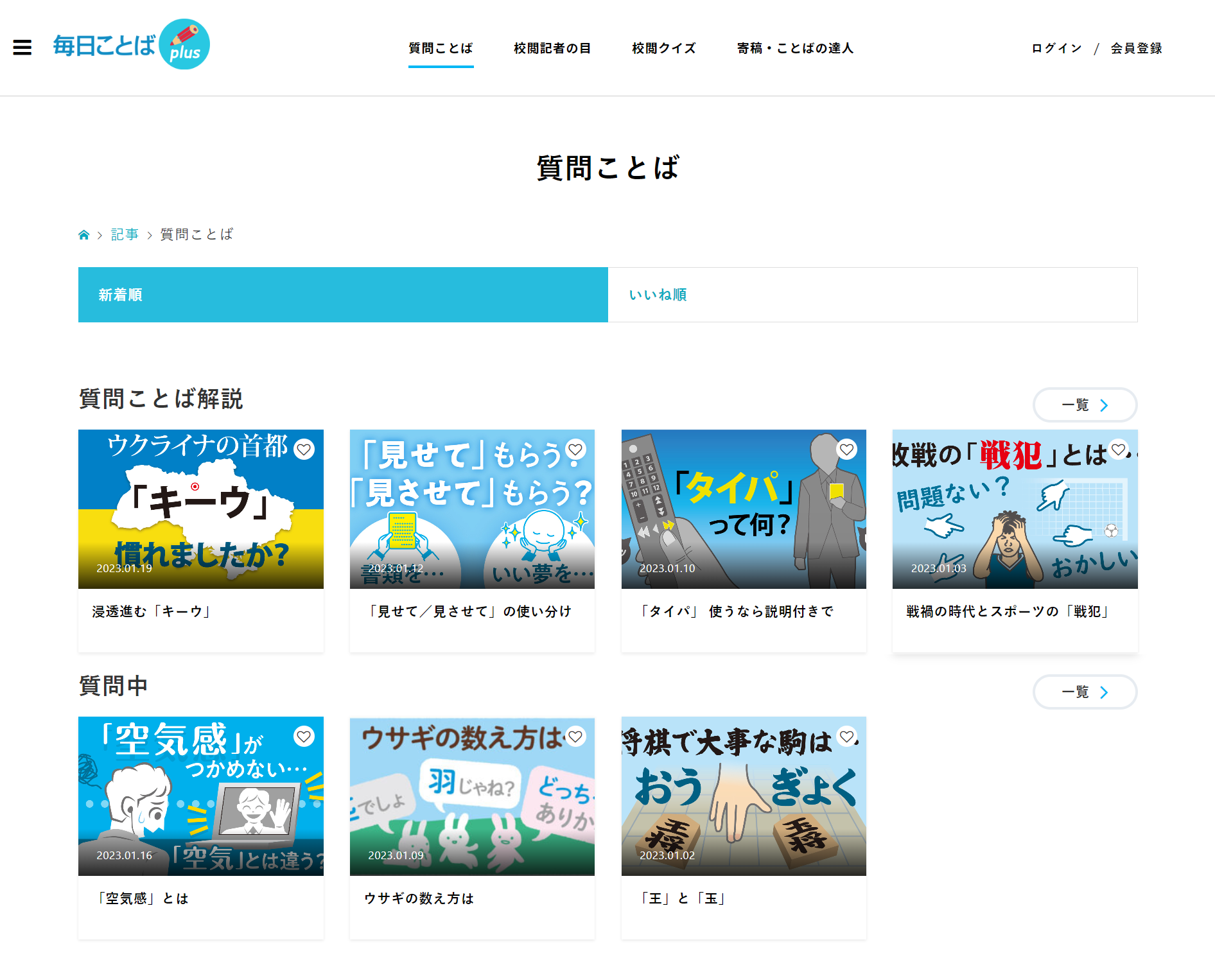Open the 一覧 list for 質問ことば解説
Viewport: 1215px width, 969px height.
[1085, 405]
